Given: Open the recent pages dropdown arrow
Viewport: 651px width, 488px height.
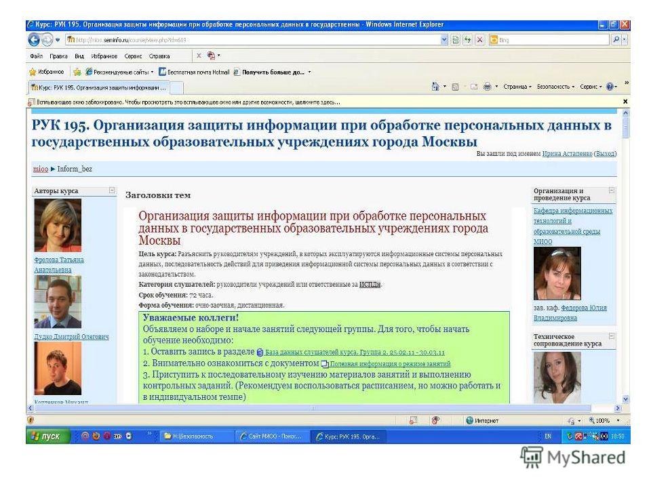Looking at the screenshot, I should pos(58,40).
